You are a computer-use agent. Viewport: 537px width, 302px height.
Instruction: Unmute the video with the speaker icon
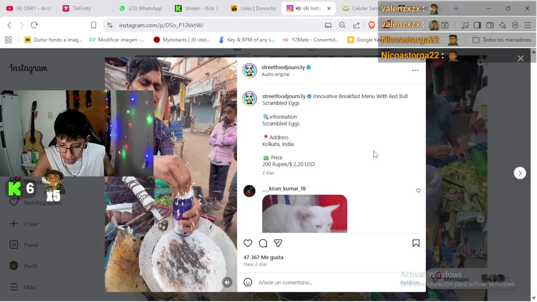(227, 282)
